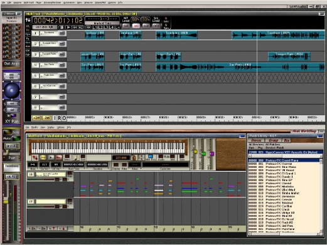Click the Aut button in MultiTrack toolbar
Image resolution: width=327 pixels, height=245 pixels.
tap(146, 26)
